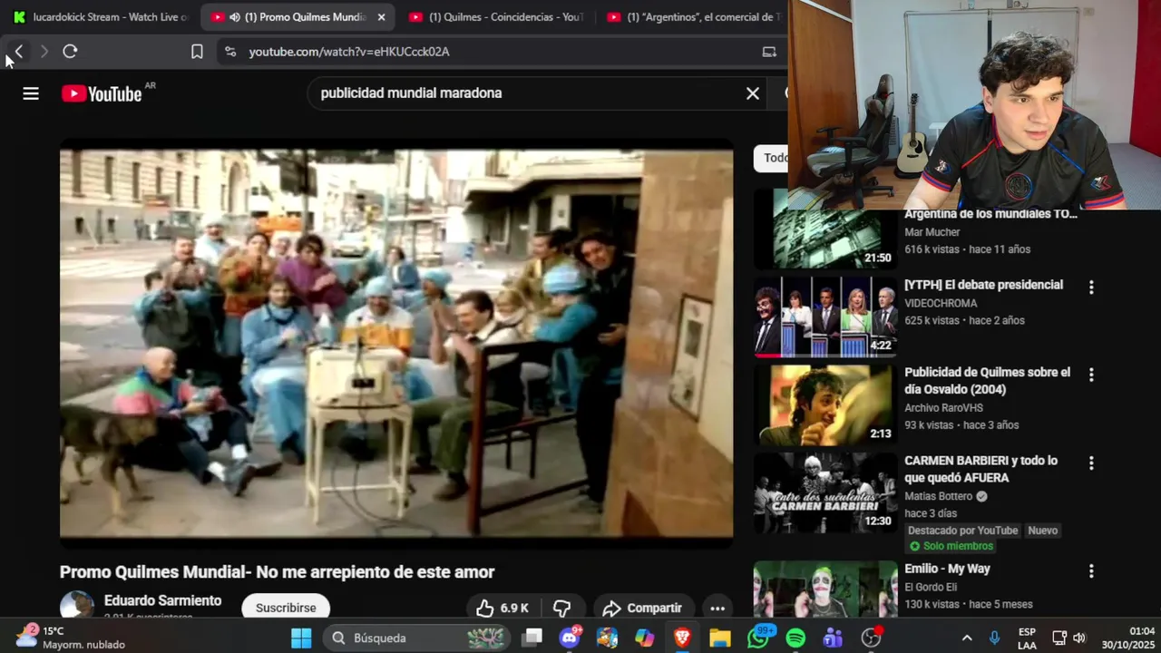Reload the page with the refresh icon
Viewport: 1161px width, 653px height.
(x=70, y=52)
